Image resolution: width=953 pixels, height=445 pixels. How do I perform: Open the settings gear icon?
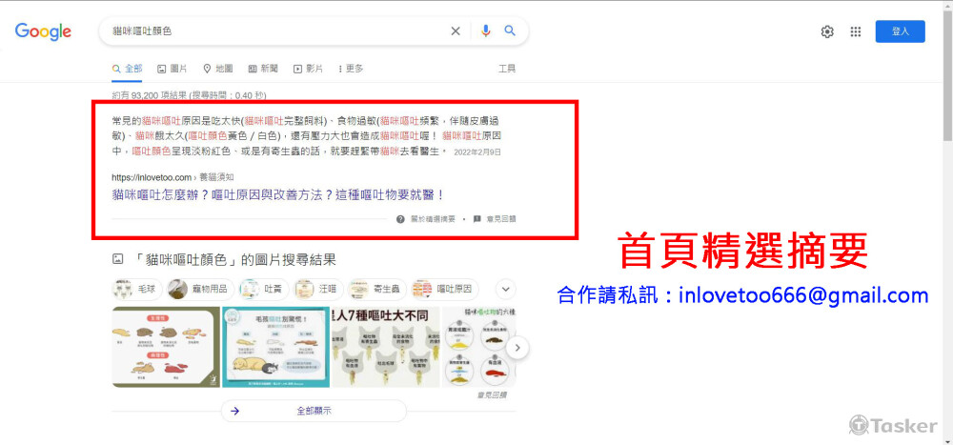pos(827,31)
